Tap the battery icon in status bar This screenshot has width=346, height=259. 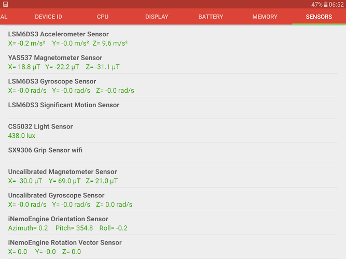tap(325, 5)
